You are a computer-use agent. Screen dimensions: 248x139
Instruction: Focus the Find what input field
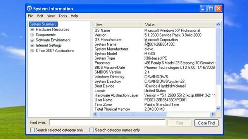[x=107, y=122]
